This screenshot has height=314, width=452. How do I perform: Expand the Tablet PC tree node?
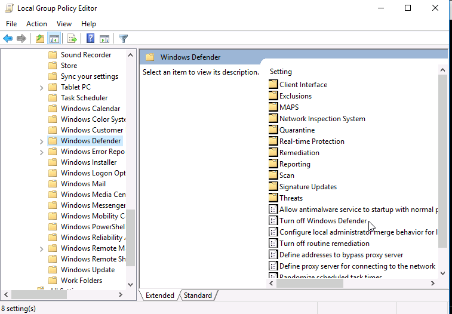pos(42,88)
